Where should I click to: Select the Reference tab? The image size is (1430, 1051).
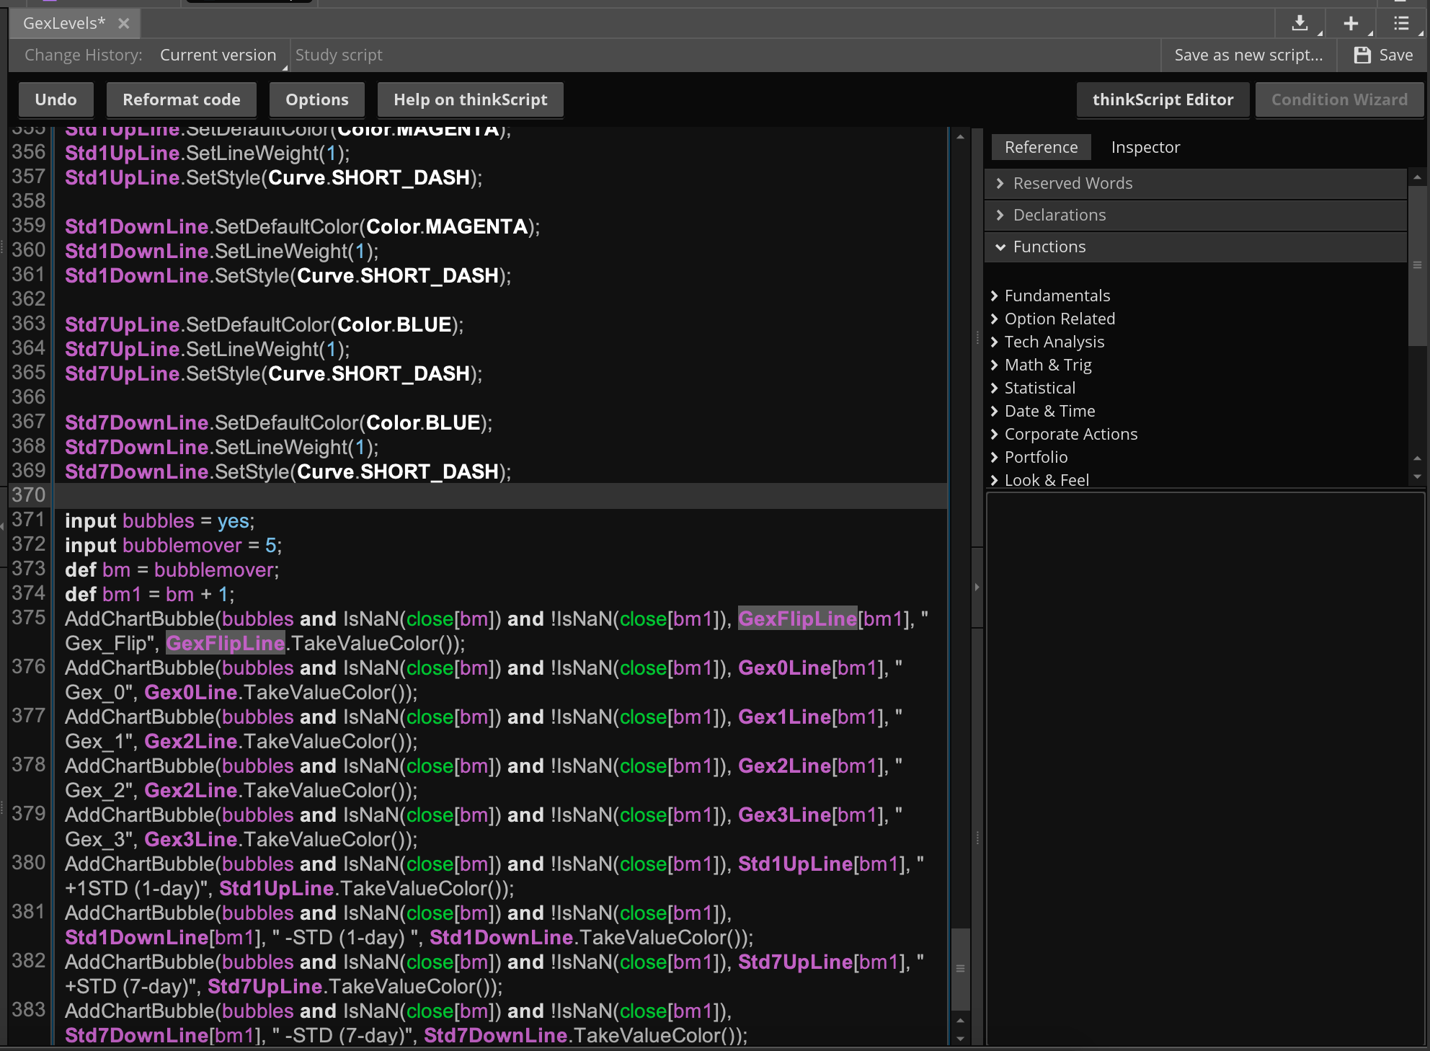[1041, 147]
